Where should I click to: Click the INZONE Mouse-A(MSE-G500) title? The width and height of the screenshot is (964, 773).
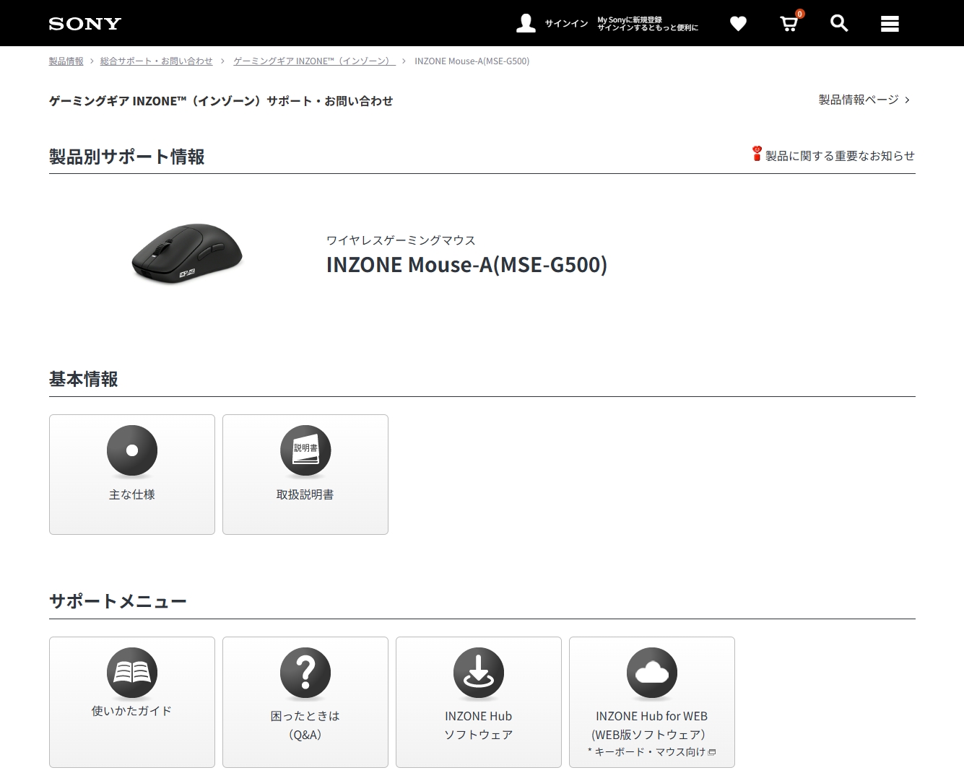coord(466,264)
